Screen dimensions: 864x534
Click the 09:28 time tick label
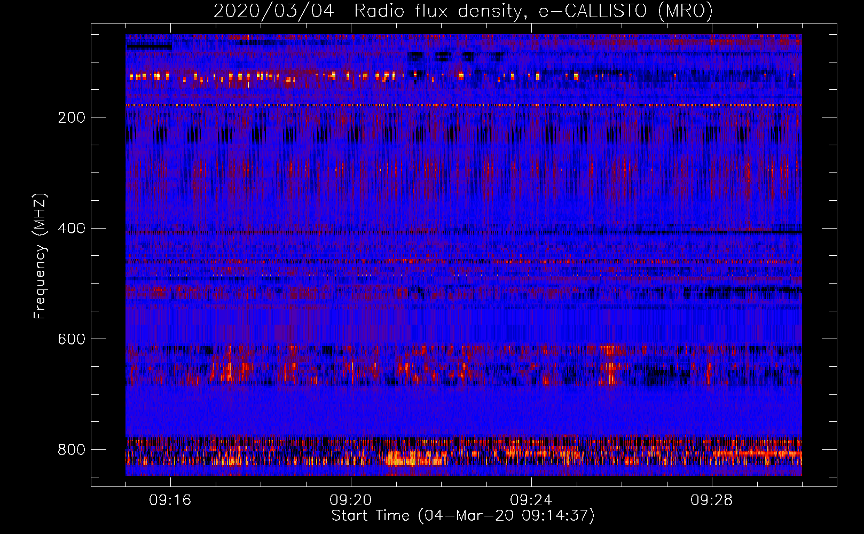tap(712, 500)
